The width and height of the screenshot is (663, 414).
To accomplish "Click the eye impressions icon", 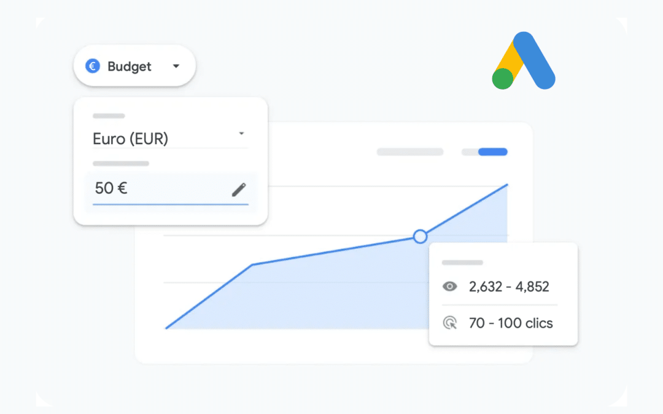I will 449,286.
